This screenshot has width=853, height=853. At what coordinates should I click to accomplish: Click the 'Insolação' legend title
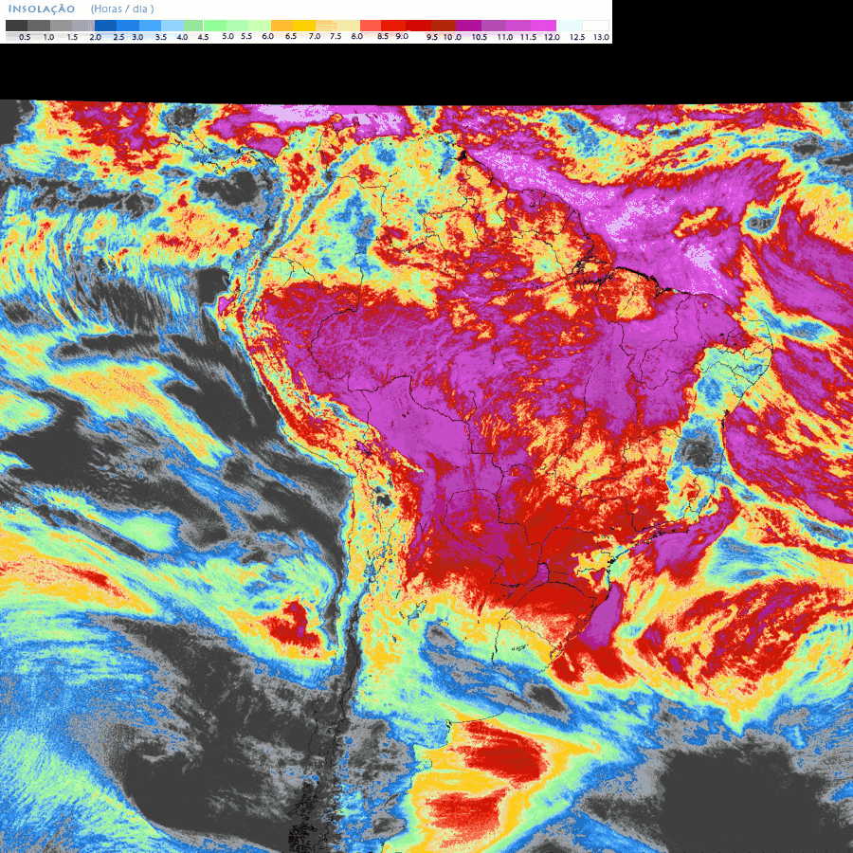pos(42,9)
